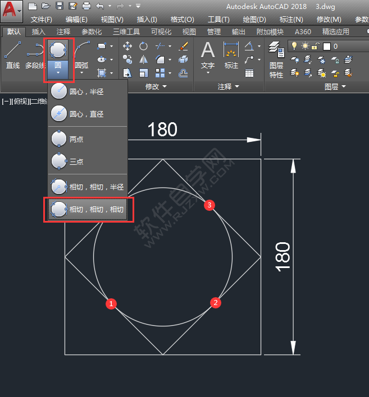Choose 相切, 相切, 相切 circle option
Screen dimensions: 369x397
89,210
